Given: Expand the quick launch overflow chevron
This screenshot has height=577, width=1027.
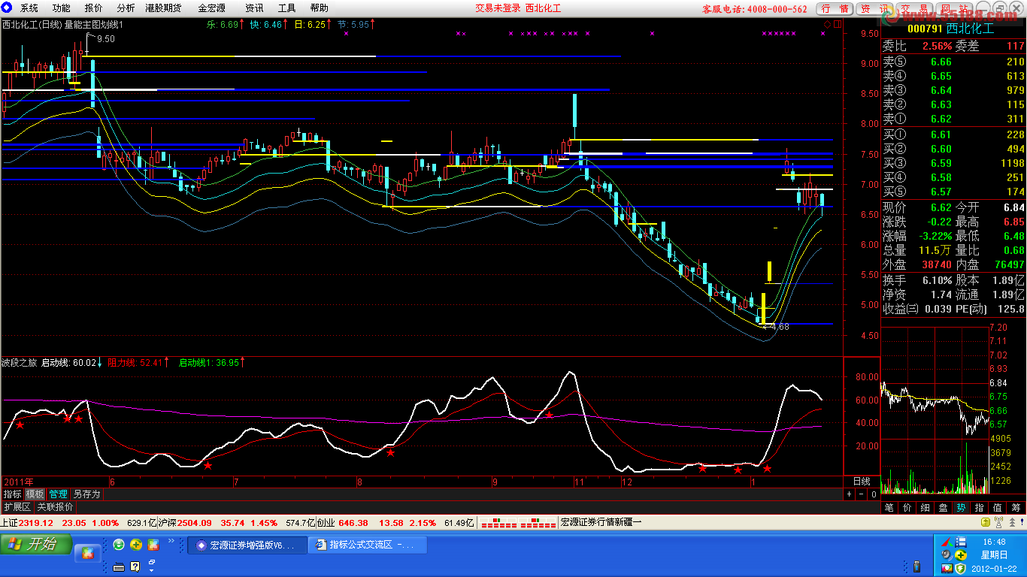Looking at the screenshot, I should click(171, 540).
